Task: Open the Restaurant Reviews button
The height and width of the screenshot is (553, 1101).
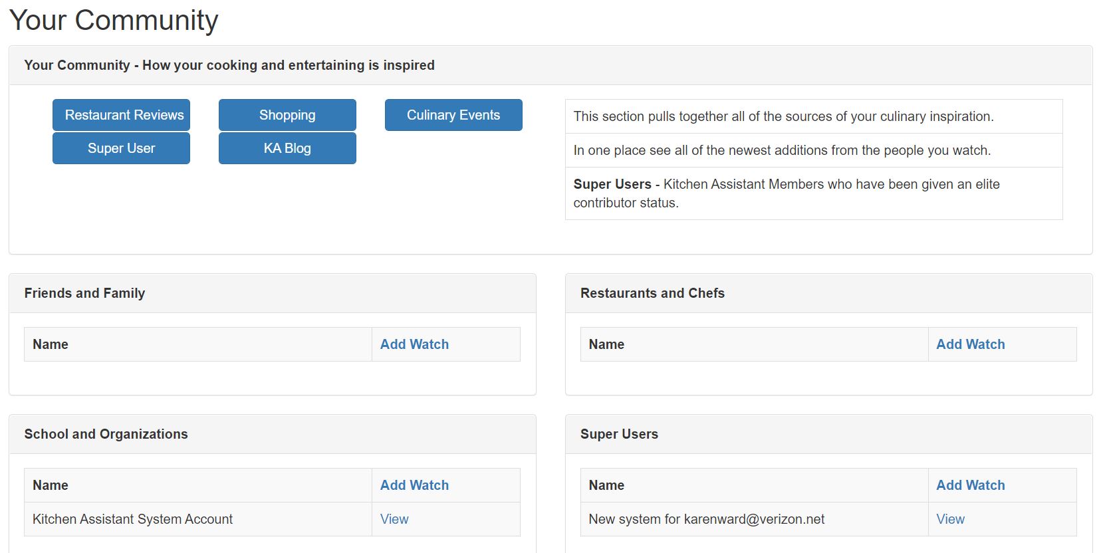Action: point(121,115)
